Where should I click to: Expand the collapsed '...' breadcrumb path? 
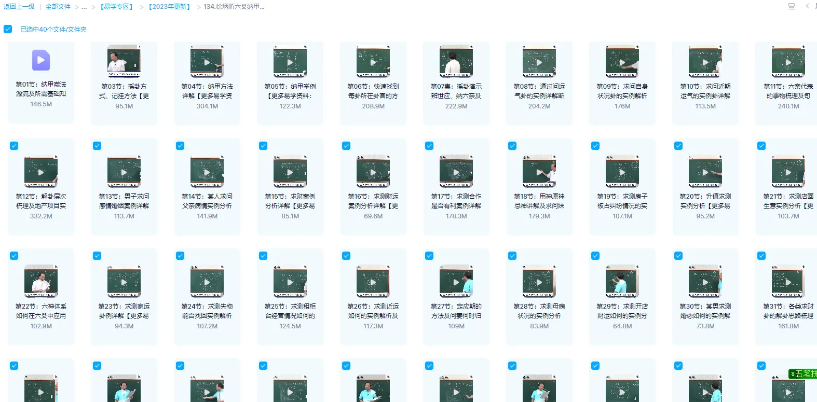[x=84, y=7]
